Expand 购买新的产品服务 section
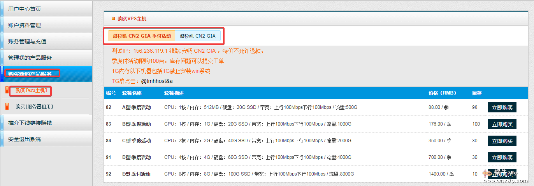The width and height of the screenshot is (534, 186). [x=30, y=74]
